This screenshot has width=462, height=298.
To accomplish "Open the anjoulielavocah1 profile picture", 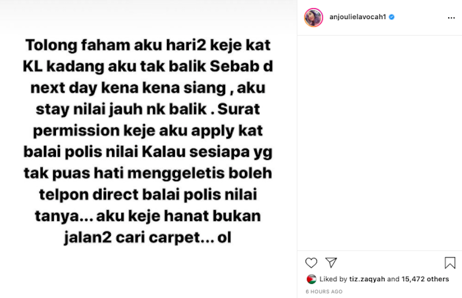I will coord(314,17).
